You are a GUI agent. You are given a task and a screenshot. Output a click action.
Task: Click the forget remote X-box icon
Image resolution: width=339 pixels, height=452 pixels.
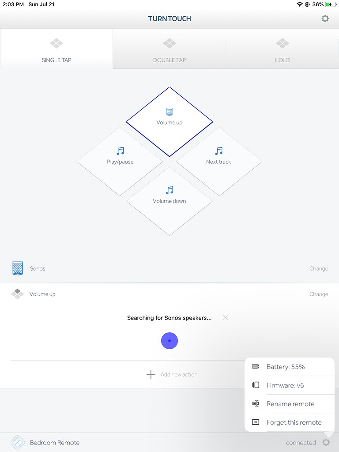click(256, 422)
